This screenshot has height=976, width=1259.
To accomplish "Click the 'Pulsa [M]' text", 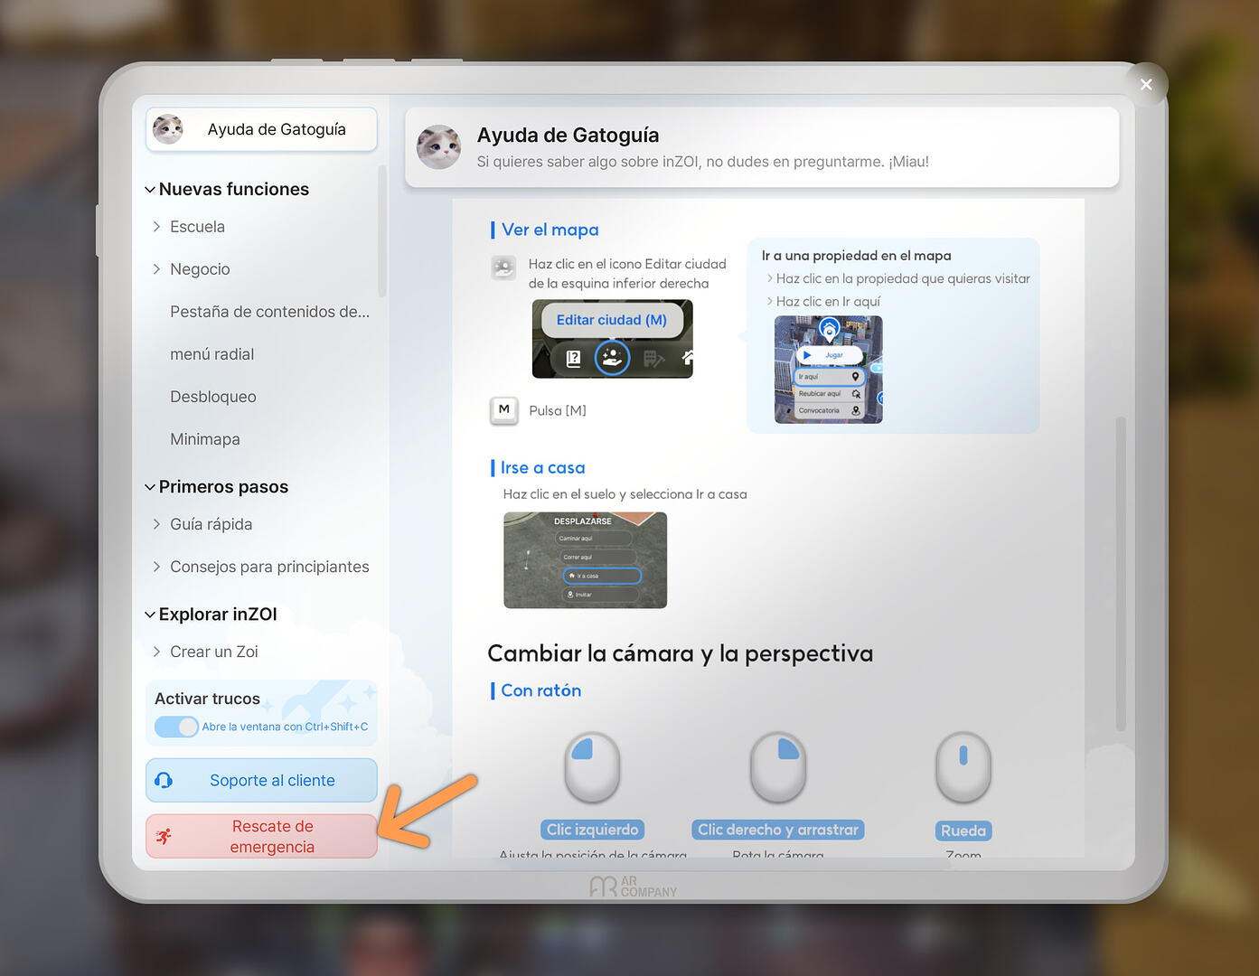I will [x=558, y=410].
